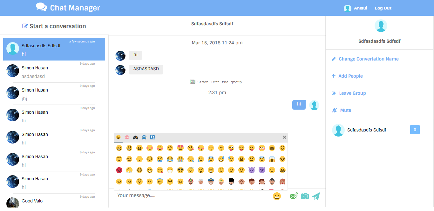This screenshot has height=211, width=434.
Task: Switch to the game controller emoji tab
Action: [135, 137]
